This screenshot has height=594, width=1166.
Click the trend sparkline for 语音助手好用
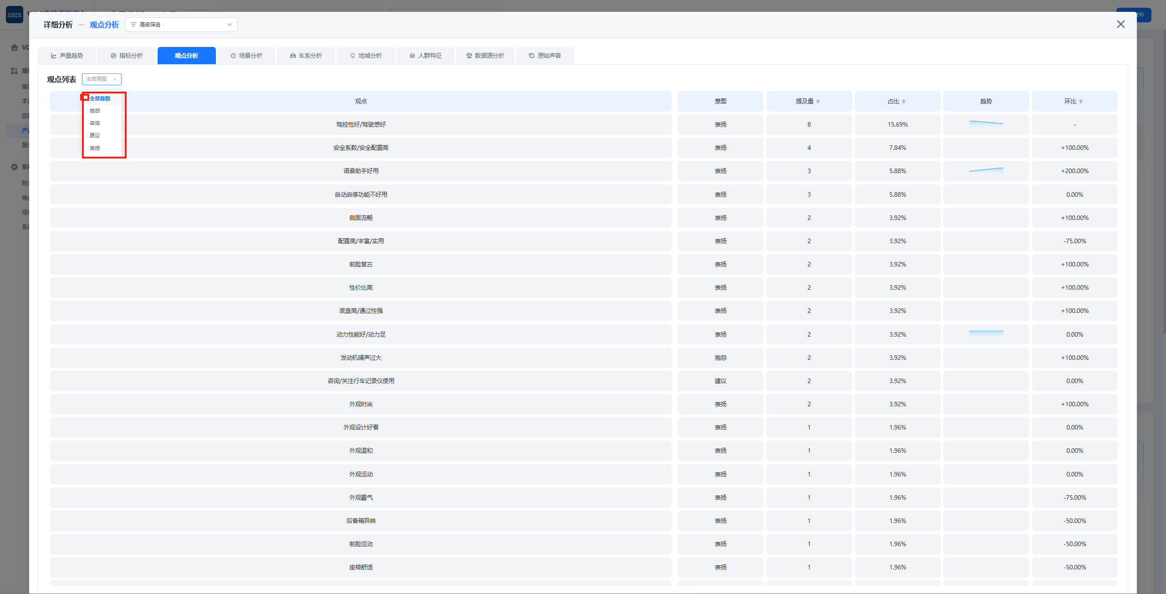coord(986,170)
